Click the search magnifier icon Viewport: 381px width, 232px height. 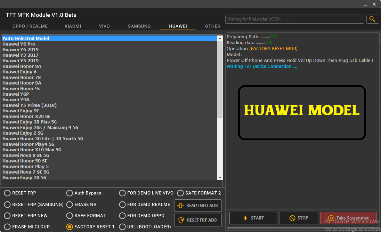coord(372,19)
